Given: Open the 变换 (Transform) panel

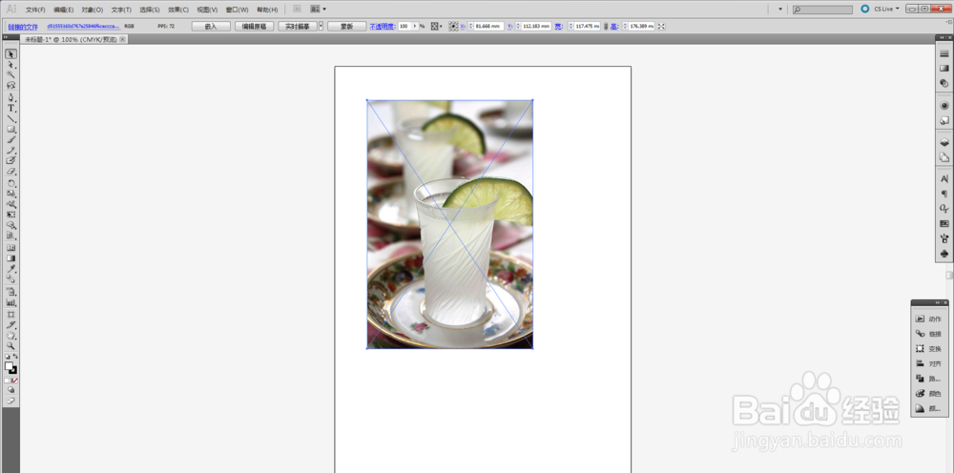Looking at the screenshot, I should click(929, 349).
